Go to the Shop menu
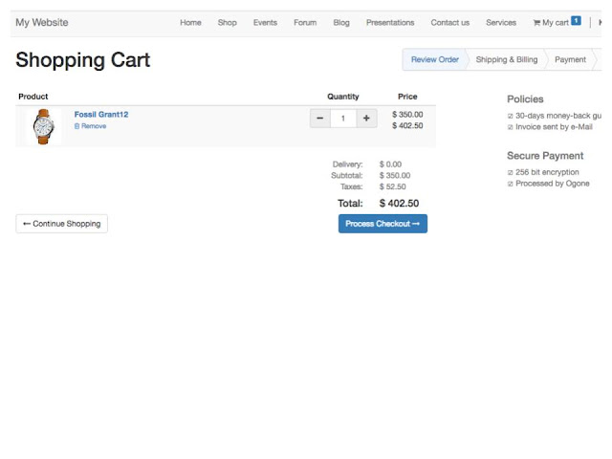 pyautogui.click(x=227, y=22)
